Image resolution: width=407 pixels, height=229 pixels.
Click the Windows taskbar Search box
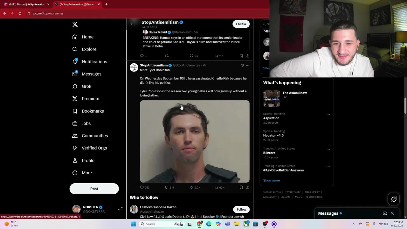click(x=162, y=224)
